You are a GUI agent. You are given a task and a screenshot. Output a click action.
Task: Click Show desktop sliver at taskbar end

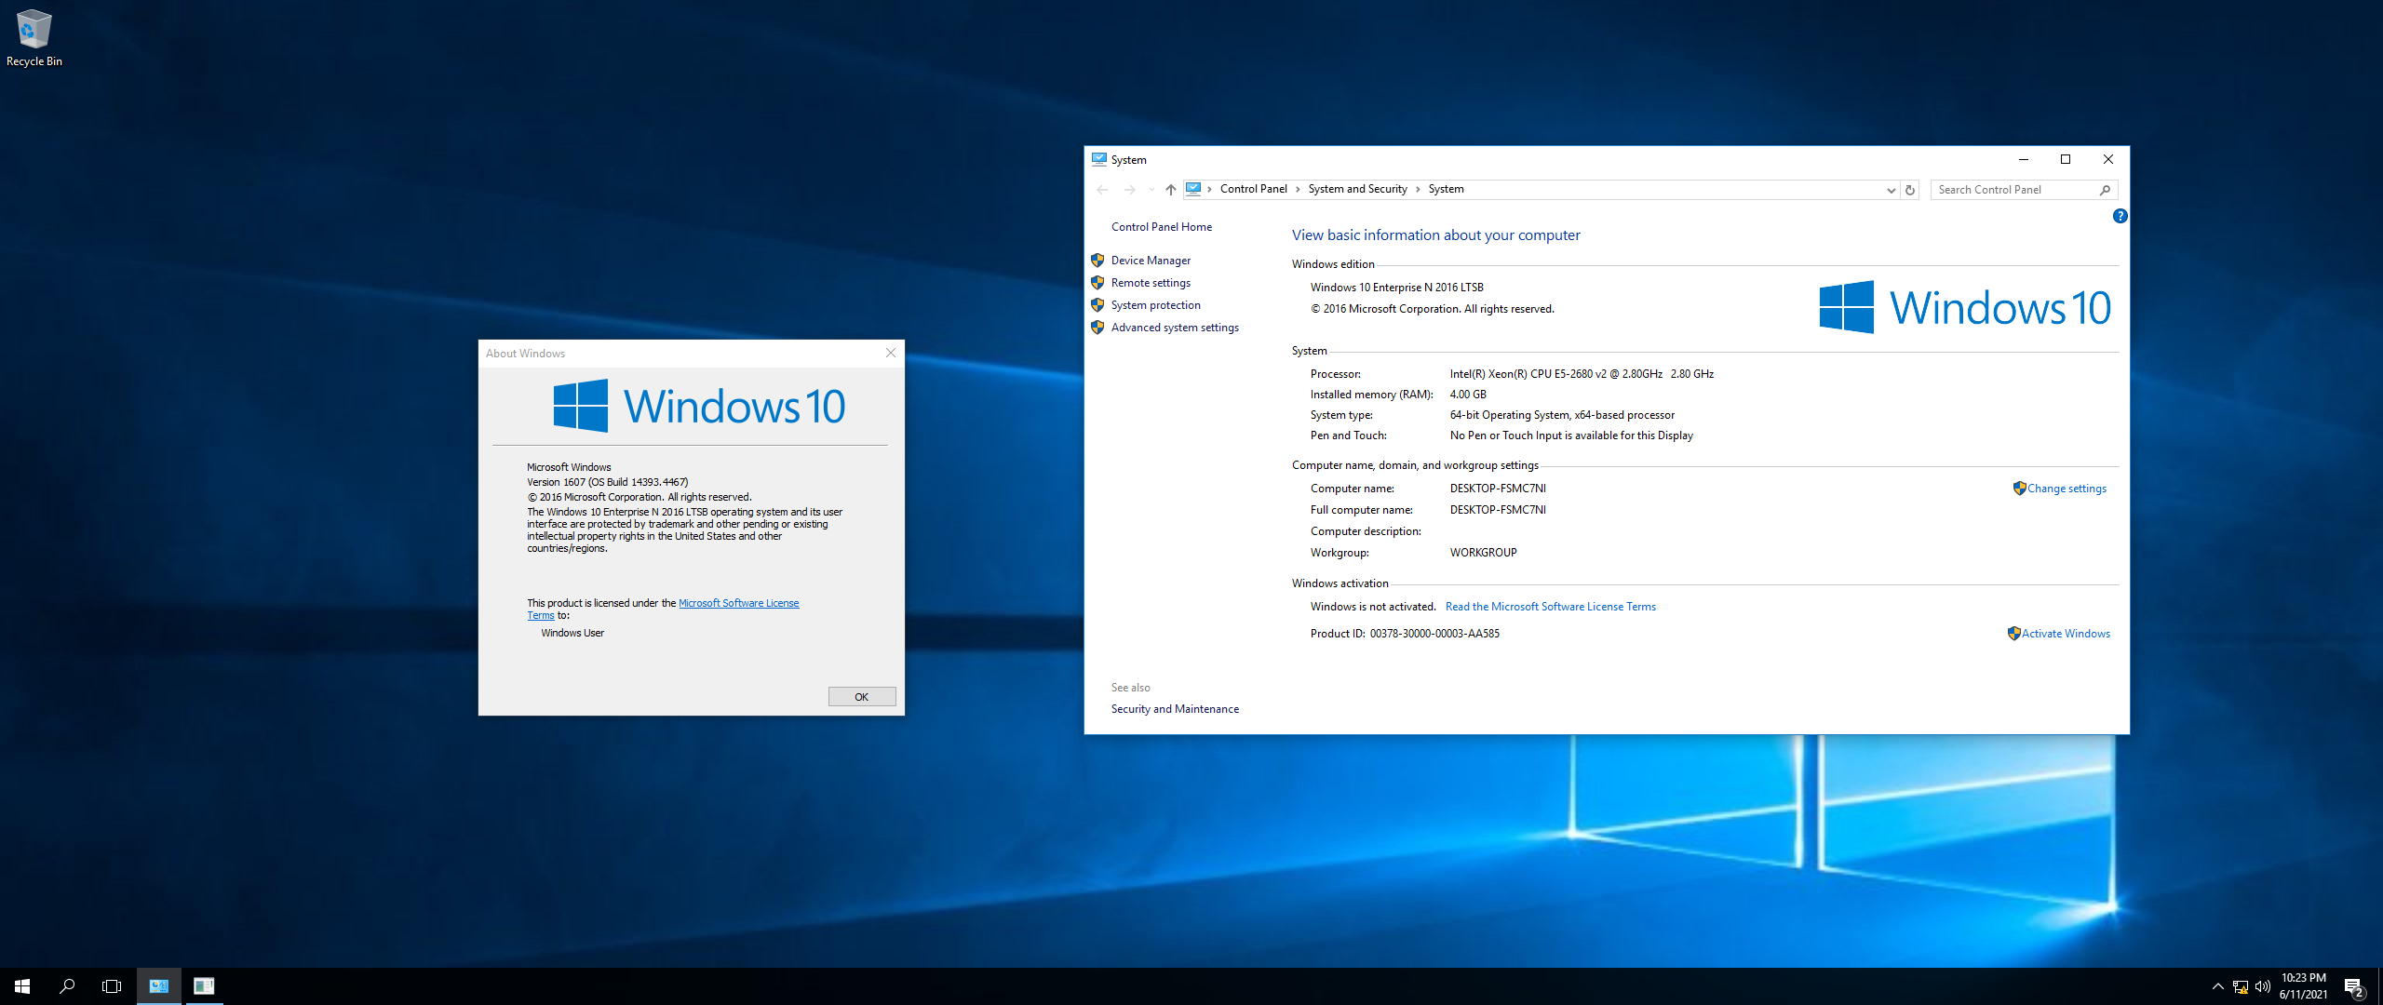click(2379, 986)
